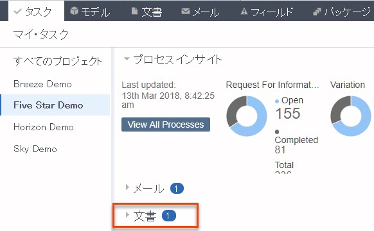
Task: Click the Request For Information donut chart
Action: 247,116
